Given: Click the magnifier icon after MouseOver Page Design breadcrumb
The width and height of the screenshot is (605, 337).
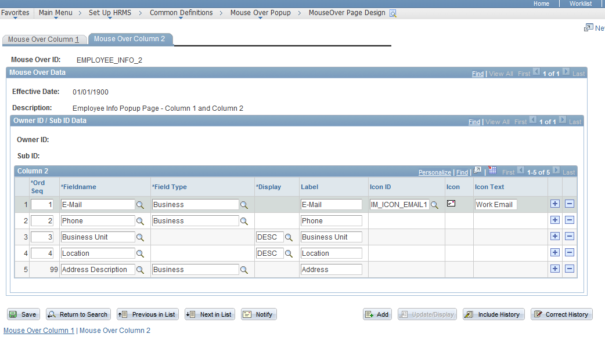Looking at the screenshot, I should tap(392, 12).
